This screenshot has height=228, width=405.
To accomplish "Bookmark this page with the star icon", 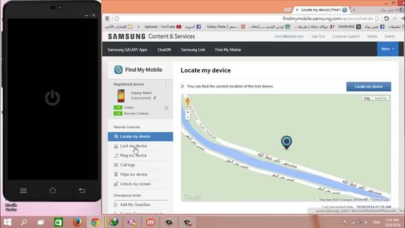I will tap(116, 18).
